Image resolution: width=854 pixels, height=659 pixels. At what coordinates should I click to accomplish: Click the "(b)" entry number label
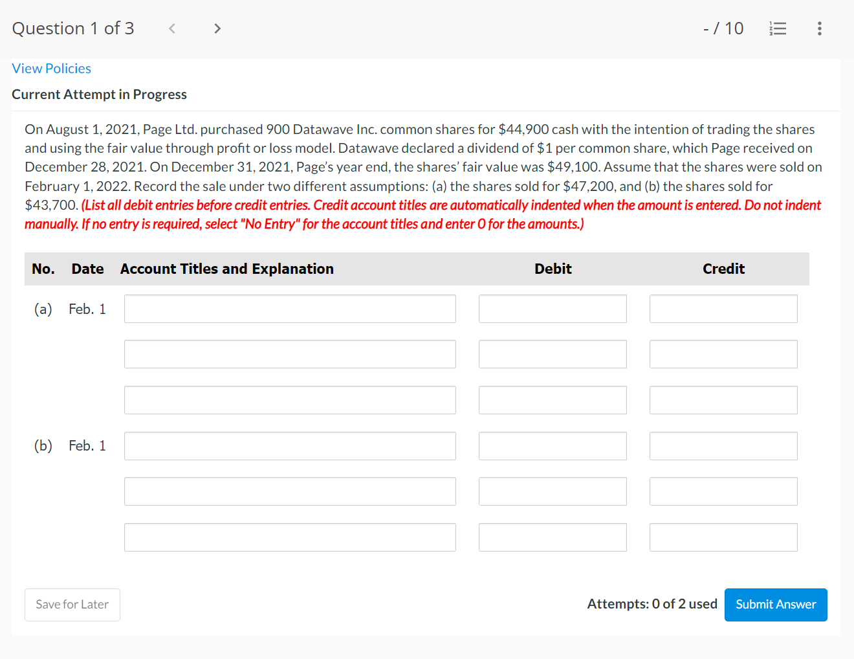coord(43,445)
